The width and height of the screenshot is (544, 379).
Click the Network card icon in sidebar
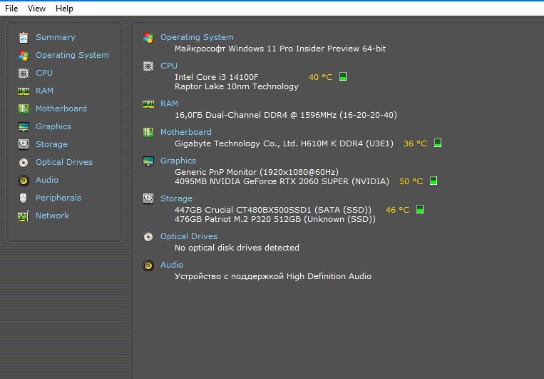[24, 216]
